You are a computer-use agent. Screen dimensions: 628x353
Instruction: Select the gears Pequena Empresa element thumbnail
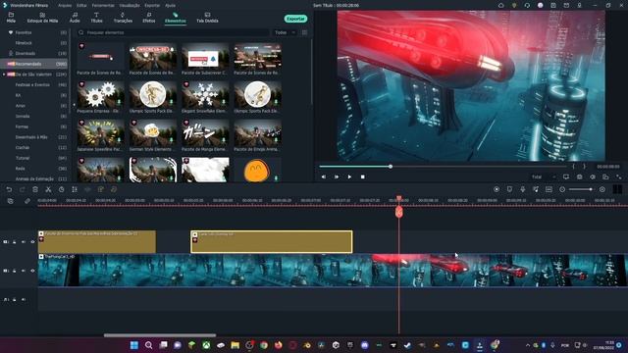pyautogui.click(x=100, y=94)
